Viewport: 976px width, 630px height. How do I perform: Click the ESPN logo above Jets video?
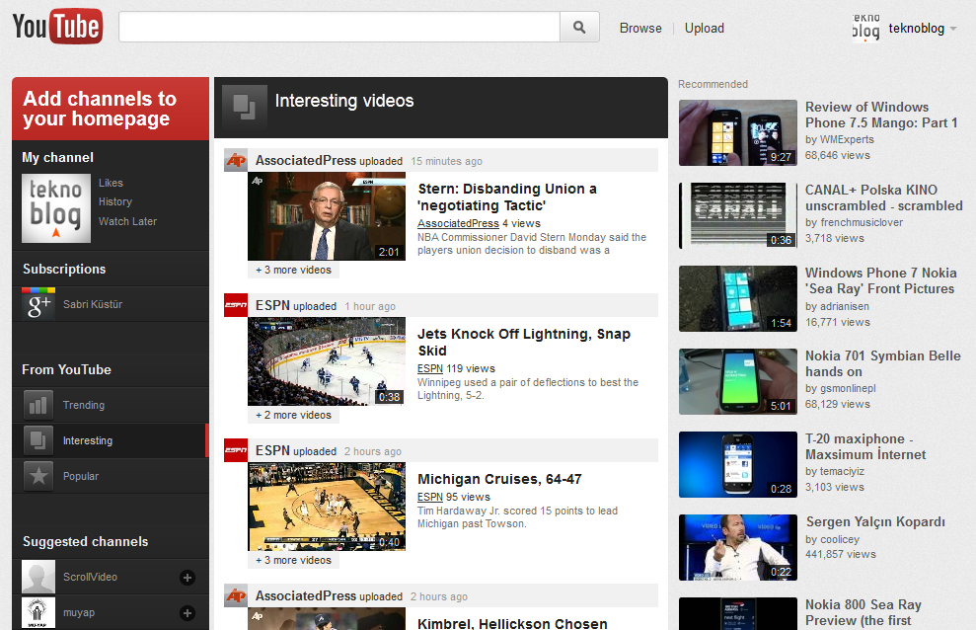[235, 305]
